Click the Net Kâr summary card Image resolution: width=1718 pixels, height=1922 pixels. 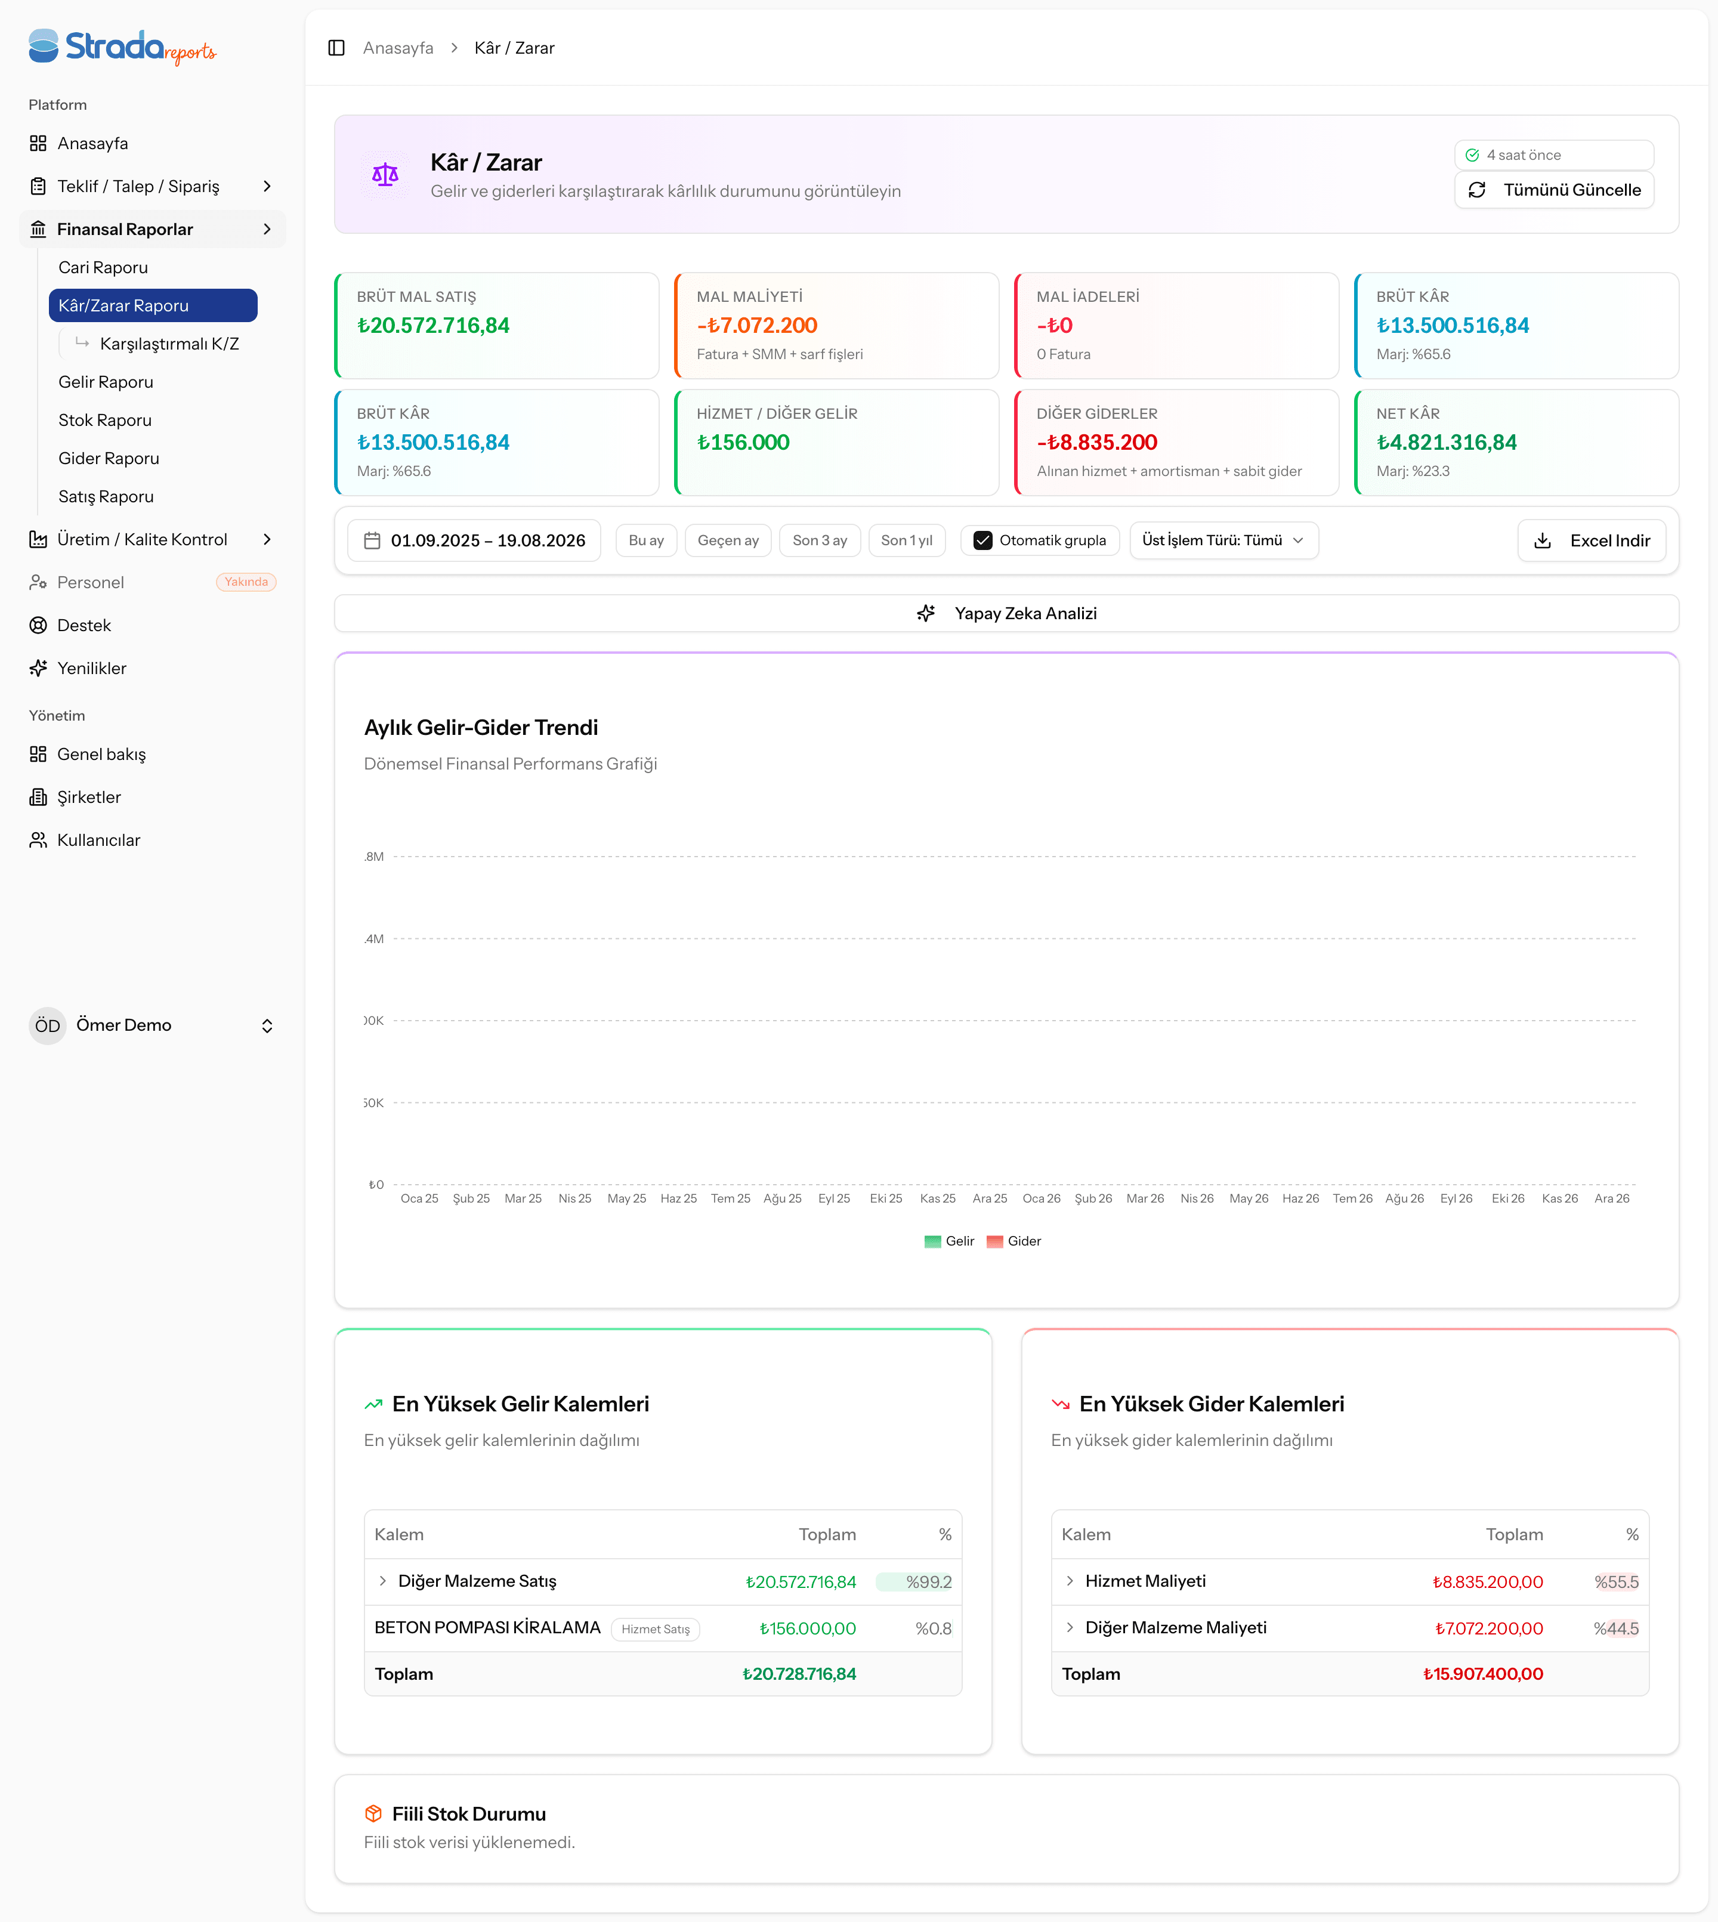click(1516, 443)
